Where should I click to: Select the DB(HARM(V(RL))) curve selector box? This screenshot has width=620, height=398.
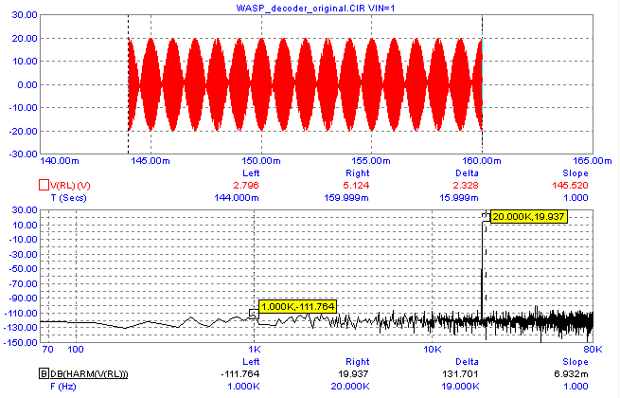44,373
